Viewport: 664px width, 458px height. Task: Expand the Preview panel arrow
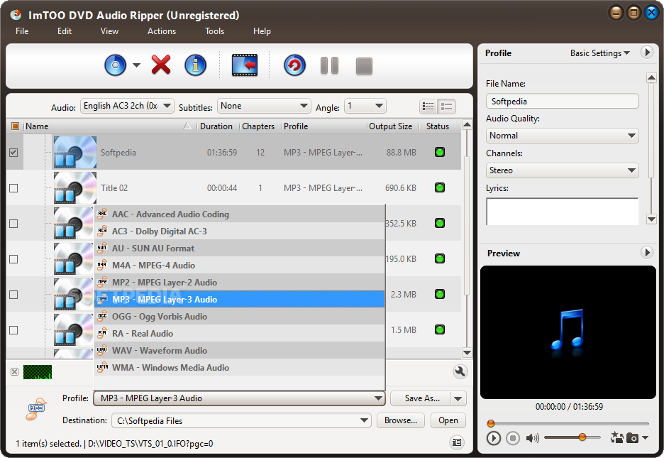(647, 253)
